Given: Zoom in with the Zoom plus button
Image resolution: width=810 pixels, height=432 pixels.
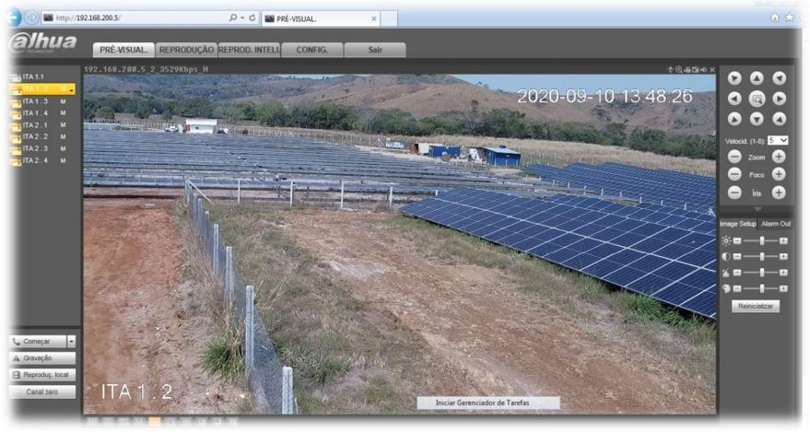Looking at the screenshot, I should (x=779, y=157).
